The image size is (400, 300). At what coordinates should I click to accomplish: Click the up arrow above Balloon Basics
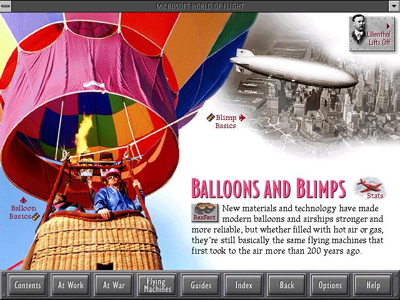(x=24, y=200)
